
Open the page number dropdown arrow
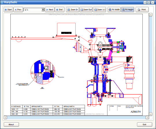point(43,10)
